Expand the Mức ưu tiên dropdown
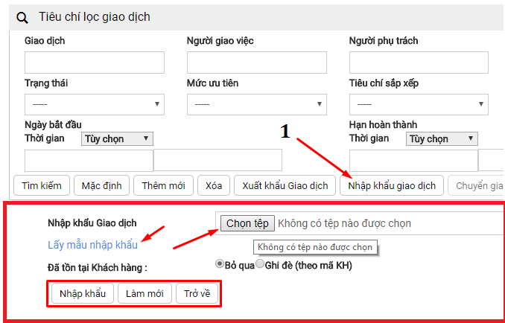 click(257, 104)
